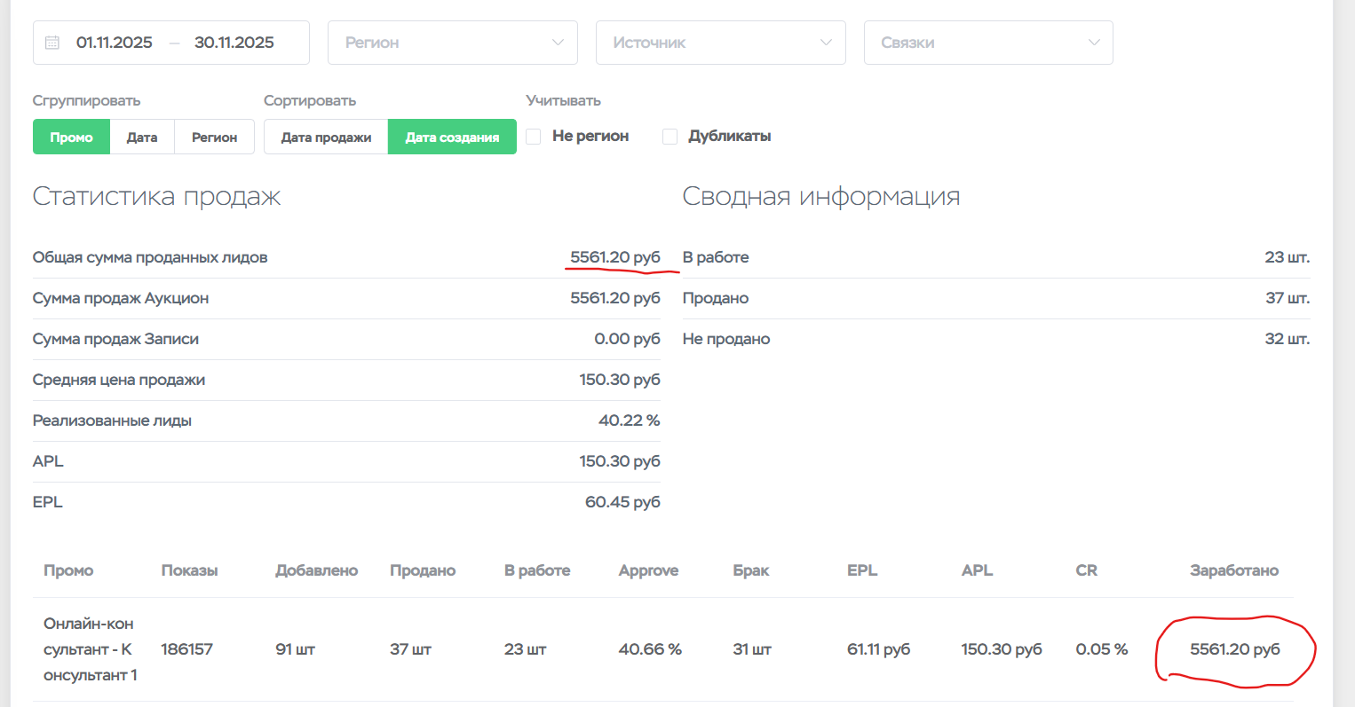Viewport: 1355px width, 707px height.
Task: Set the start date field 01.11.2025
Action: click(x=115, y=43)
